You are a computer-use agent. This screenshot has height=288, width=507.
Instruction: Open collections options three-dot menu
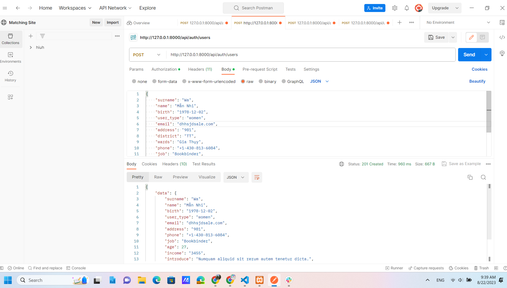[x=117, y=36]
